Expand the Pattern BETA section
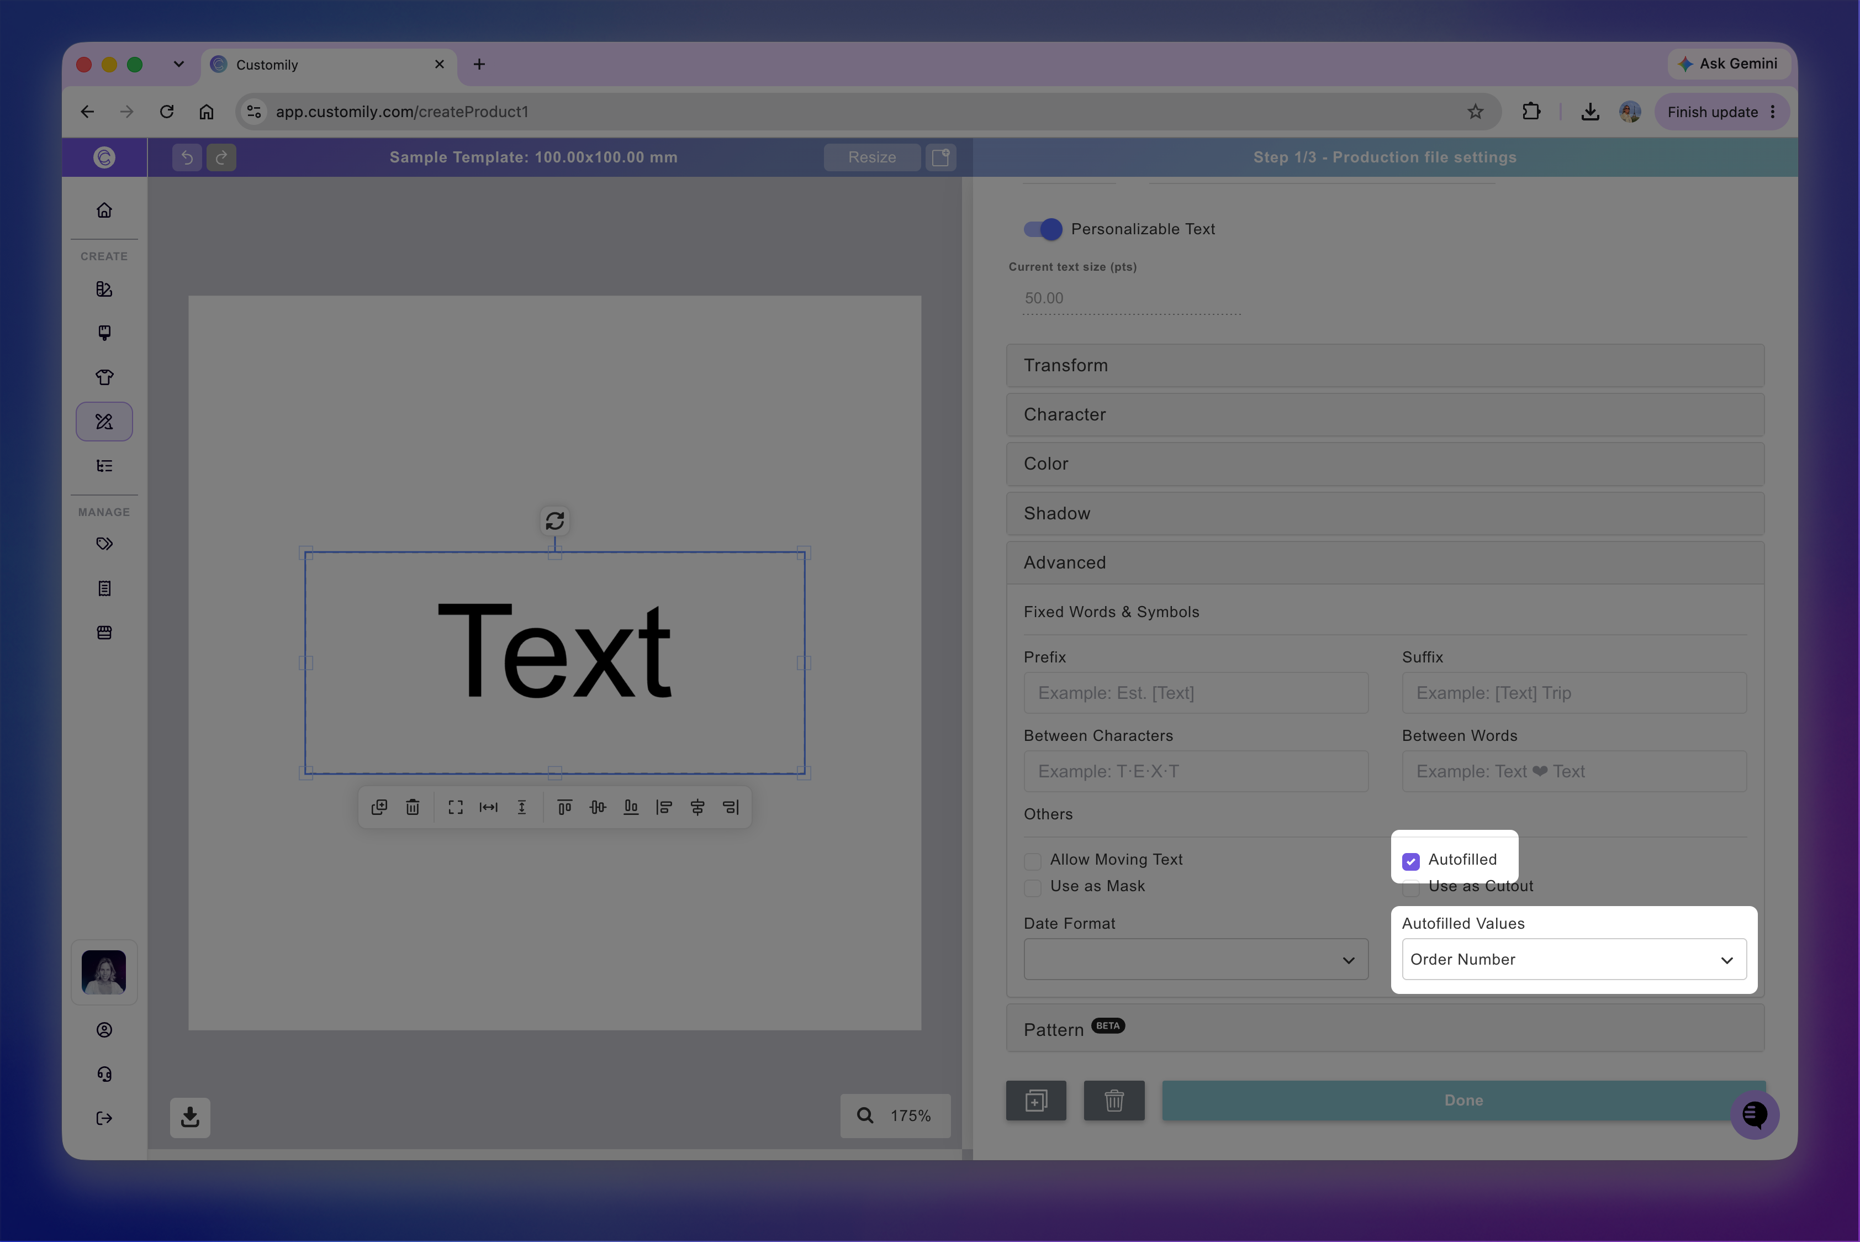Image resolution: width=1860 pixels, height=1242 pixels. (1385, 1028)
